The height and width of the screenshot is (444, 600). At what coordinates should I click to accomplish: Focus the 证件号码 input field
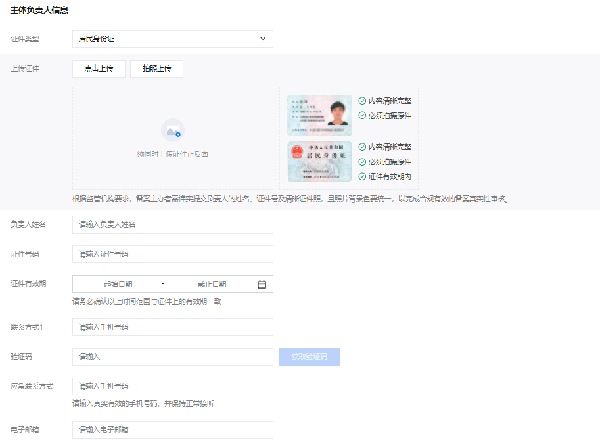(172, 254)
